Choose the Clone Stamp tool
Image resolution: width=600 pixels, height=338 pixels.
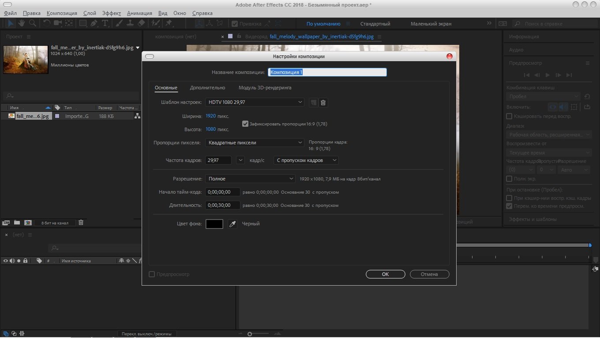point(131,23)
